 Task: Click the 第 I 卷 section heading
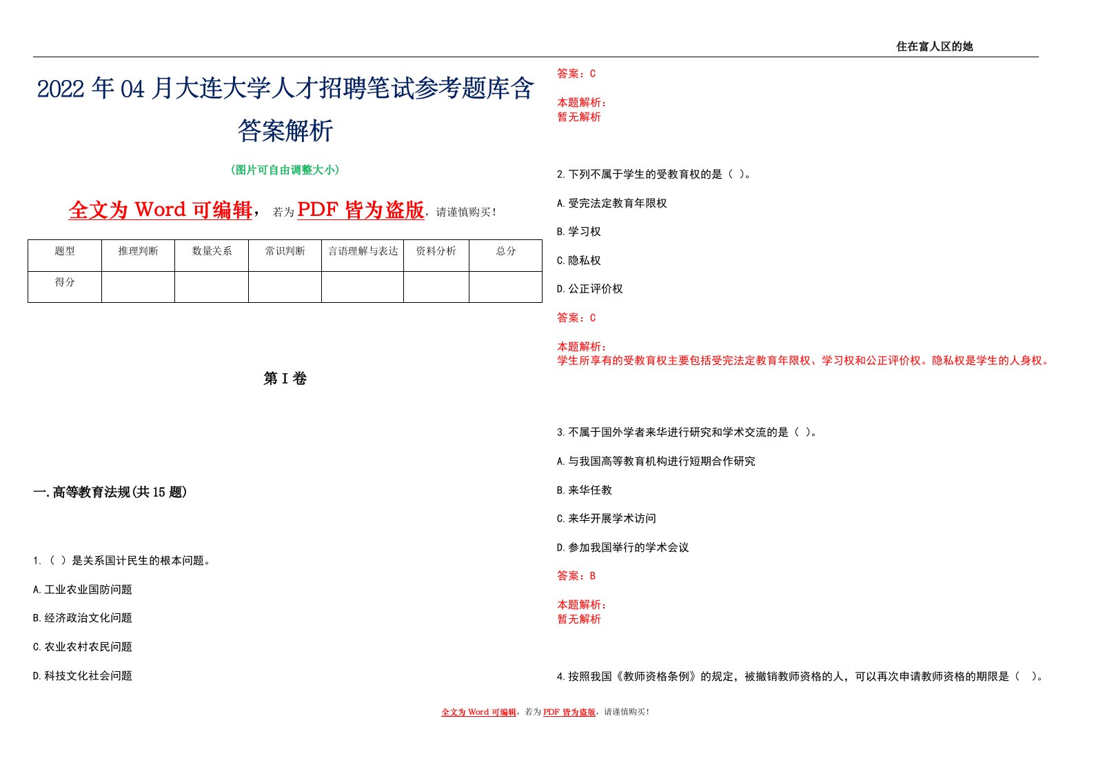[x=285, y=379]
